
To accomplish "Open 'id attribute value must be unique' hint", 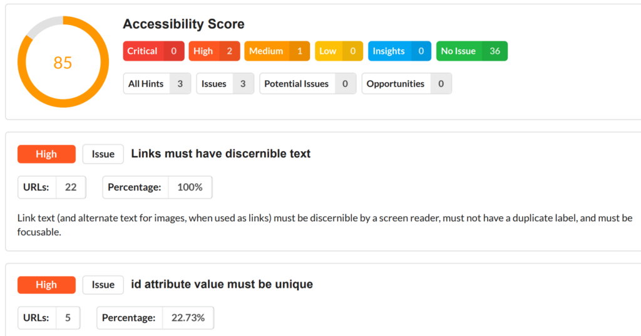I will point(222,284).
